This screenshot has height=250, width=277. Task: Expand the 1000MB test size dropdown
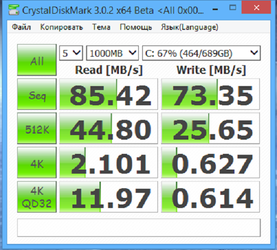coord(112,53)
